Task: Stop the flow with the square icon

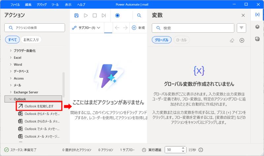Action: point(95,15)
